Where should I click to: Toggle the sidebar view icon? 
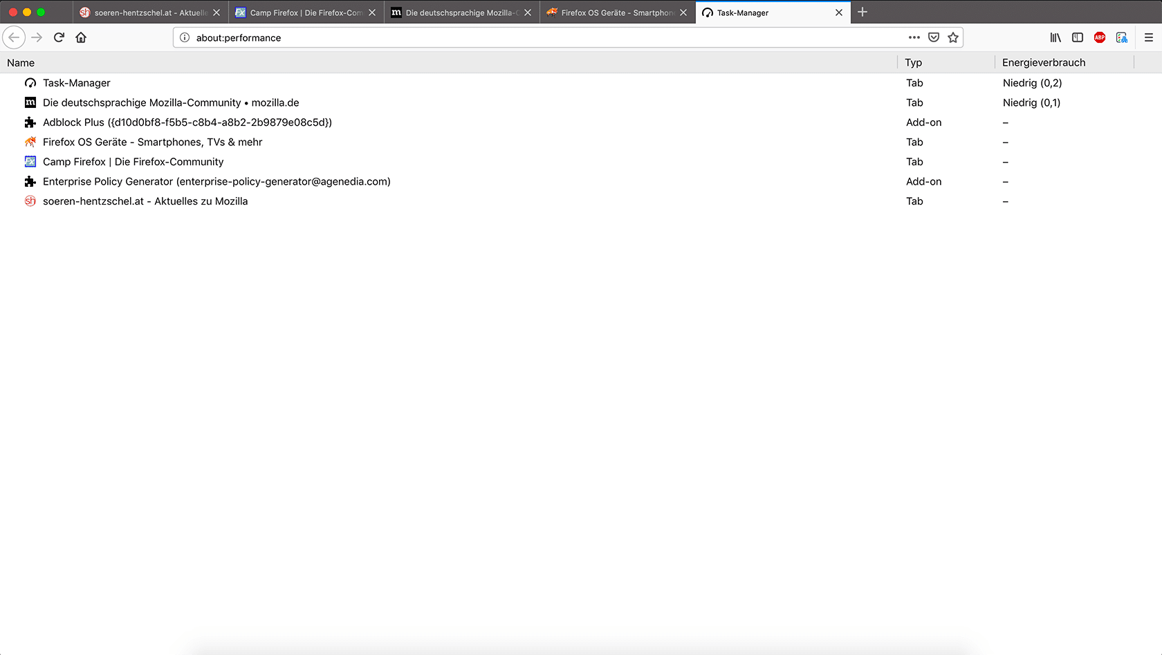click(x=1078, y=37)
